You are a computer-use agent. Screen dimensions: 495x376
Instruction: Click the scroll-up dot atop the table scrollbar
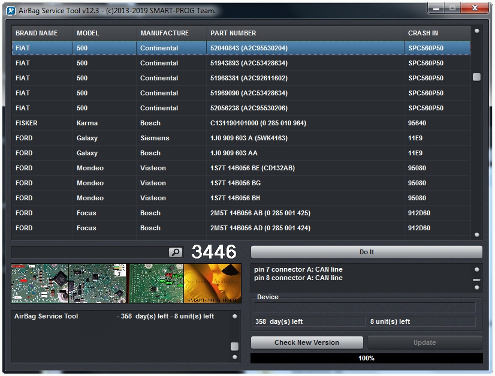(477, 31)
